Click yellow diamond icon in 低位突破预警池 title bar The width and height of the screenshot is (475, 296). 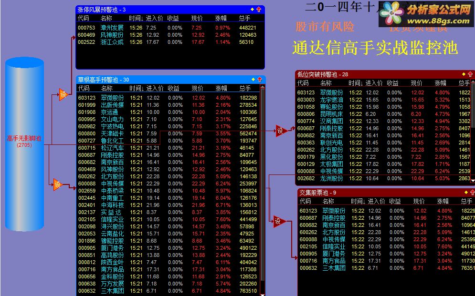click(464, 74)
